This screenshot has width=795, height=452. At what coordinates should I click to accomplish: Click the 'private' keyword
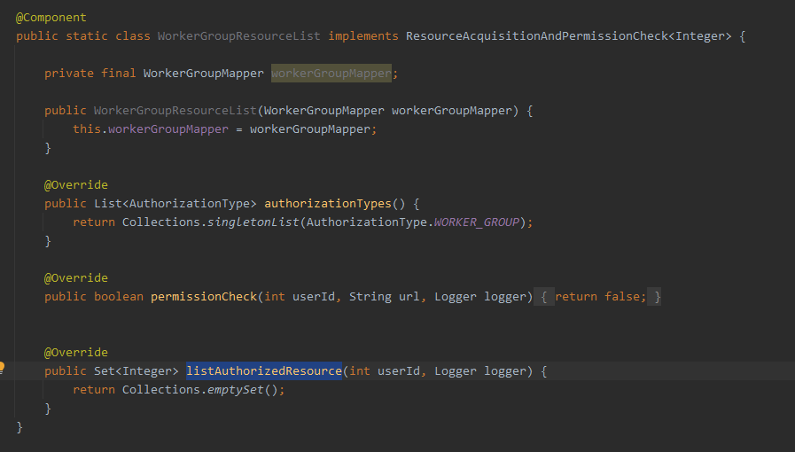69,74
